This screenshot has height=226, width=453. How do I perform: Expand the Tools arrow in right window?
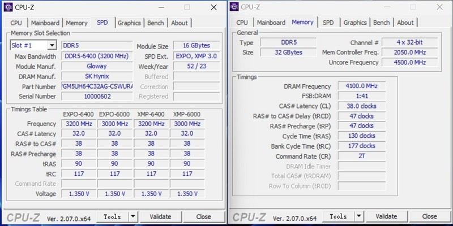tap(359, 216)
